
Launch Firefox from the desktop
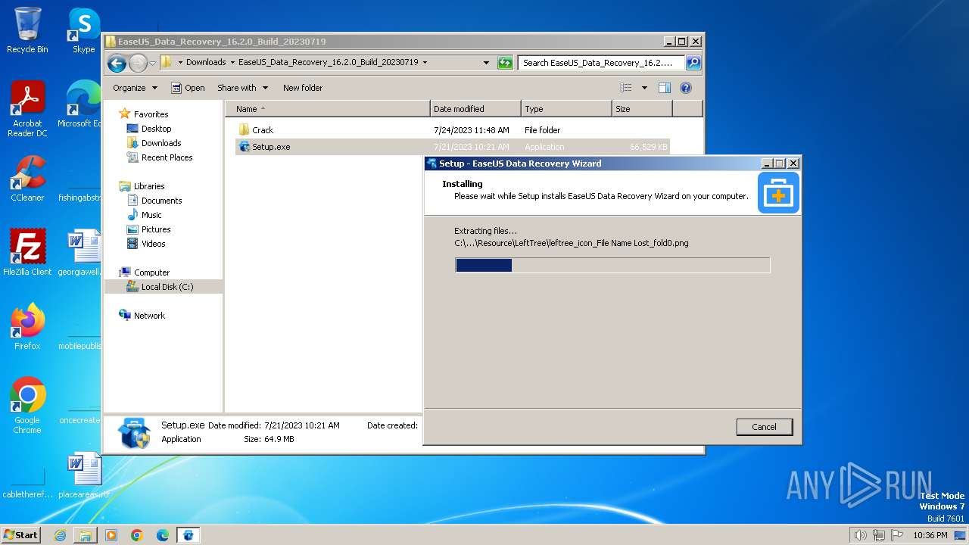click(27, 327)
